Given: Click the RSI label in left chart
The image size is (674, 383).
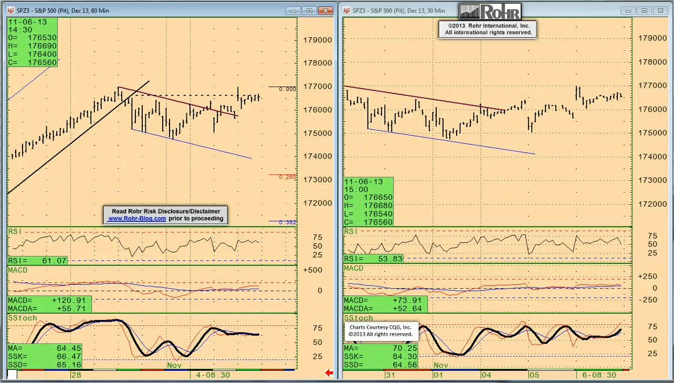Looking at the screenshot, I should click(15, 231).
